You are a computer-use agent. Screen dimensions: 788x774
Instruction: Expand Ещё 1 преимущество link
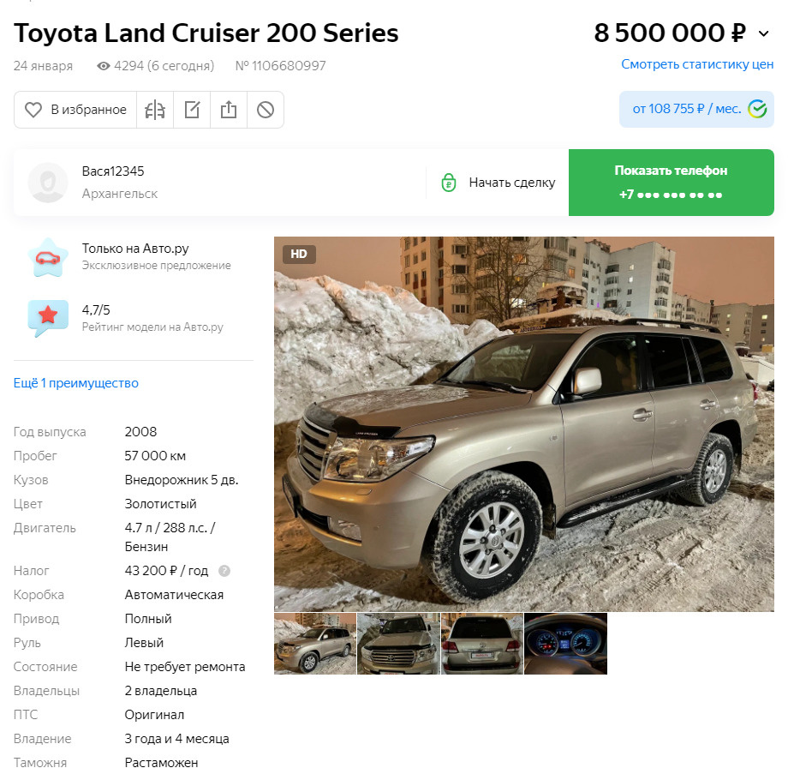(76, 383)
